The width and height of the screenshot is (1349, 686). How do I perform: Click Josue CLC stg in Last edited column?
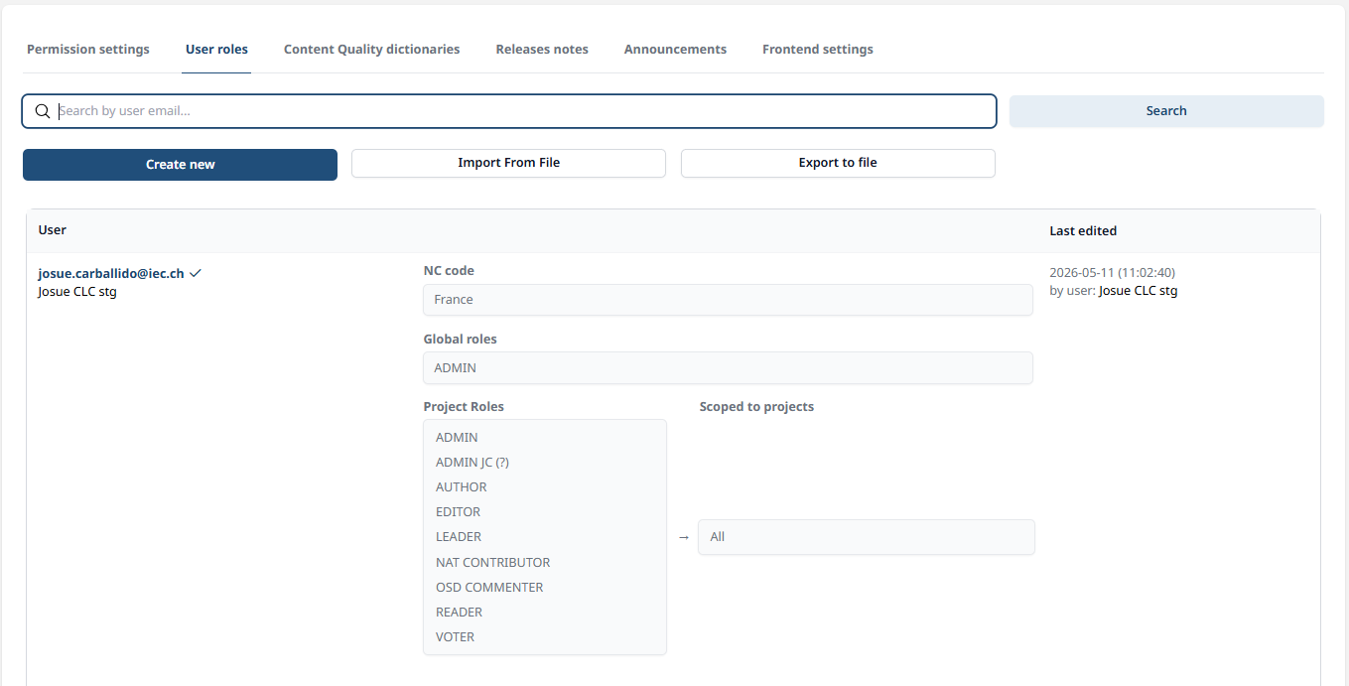coord(1139,291)
